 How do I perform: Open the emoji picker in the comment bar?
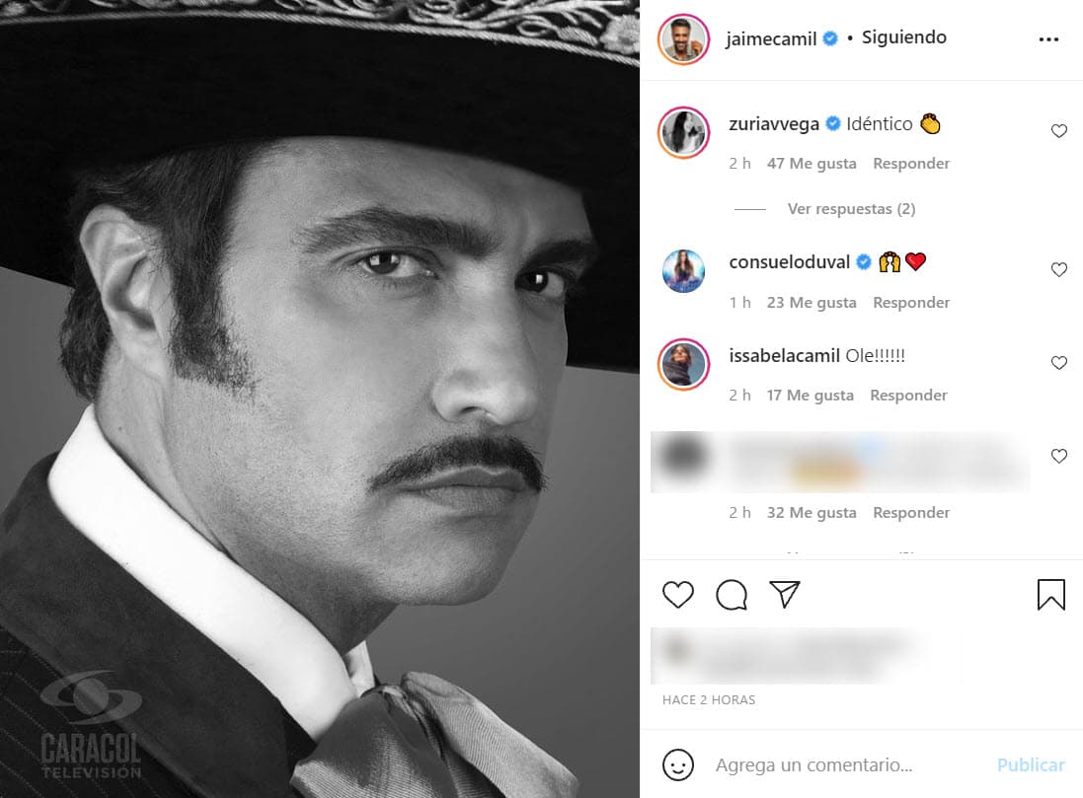coord(679,764)
